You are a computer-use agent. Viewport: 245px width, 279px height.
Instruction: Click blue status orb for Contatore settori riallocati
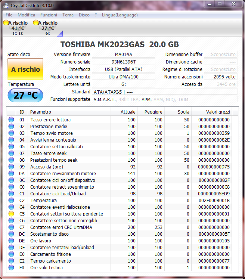11,147
